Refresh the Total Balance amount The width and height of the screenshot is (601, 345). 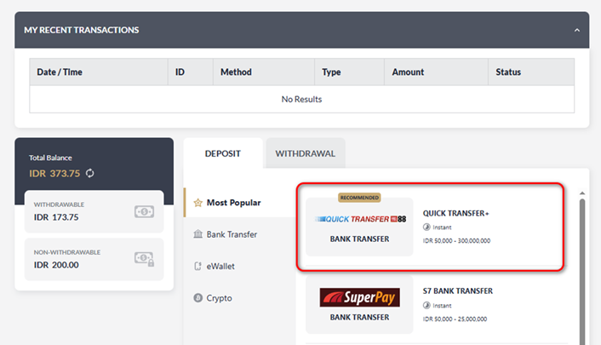(89, 174)
